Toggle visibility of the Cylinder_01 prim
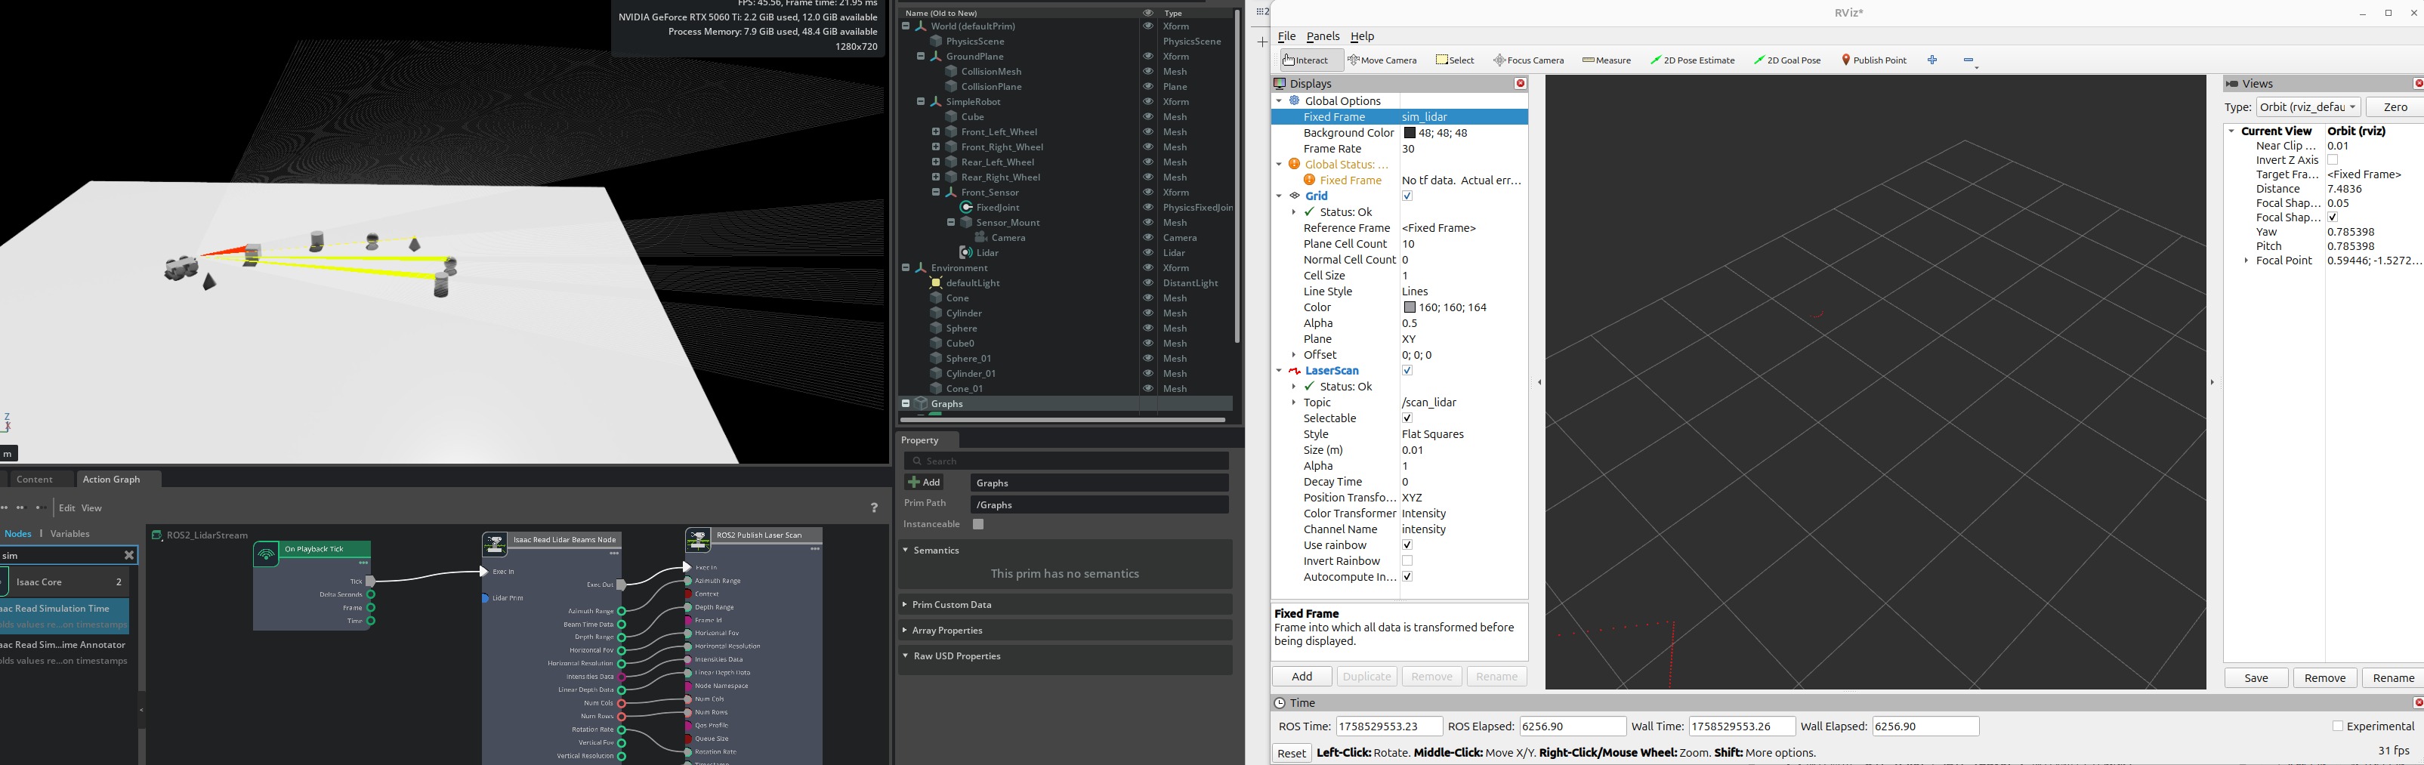 pos(1148,372)
